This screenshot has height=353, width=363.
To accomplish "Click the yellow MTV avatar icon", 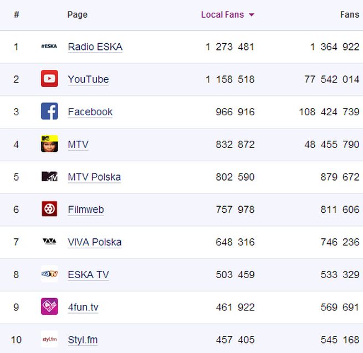I will tap(49, 144).
